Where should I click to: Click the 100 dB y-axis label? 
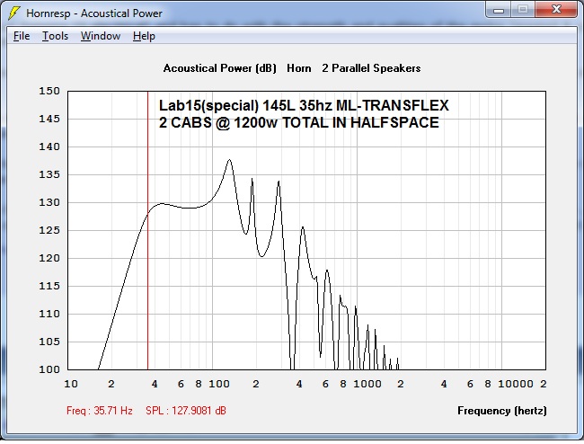pos(49,369)
